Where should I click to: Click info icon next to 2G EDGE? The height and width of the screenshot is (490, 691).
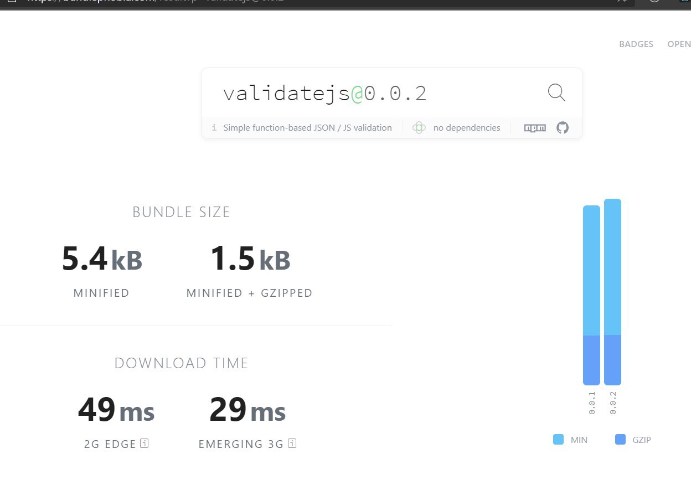(145, 443)
